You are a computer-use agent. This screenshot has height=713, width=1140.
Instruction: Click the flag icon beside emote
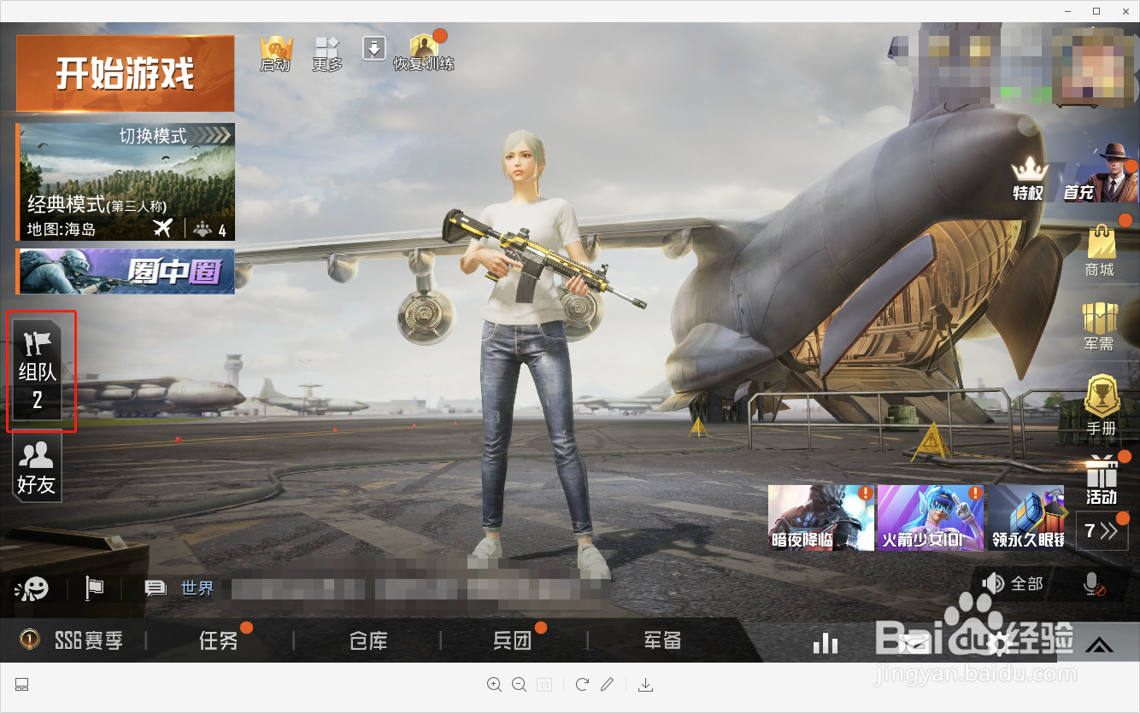(94, 587)
